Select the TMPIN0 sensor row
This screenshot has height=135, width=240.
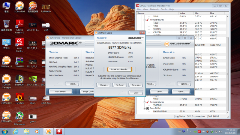[x=181, y=105]
